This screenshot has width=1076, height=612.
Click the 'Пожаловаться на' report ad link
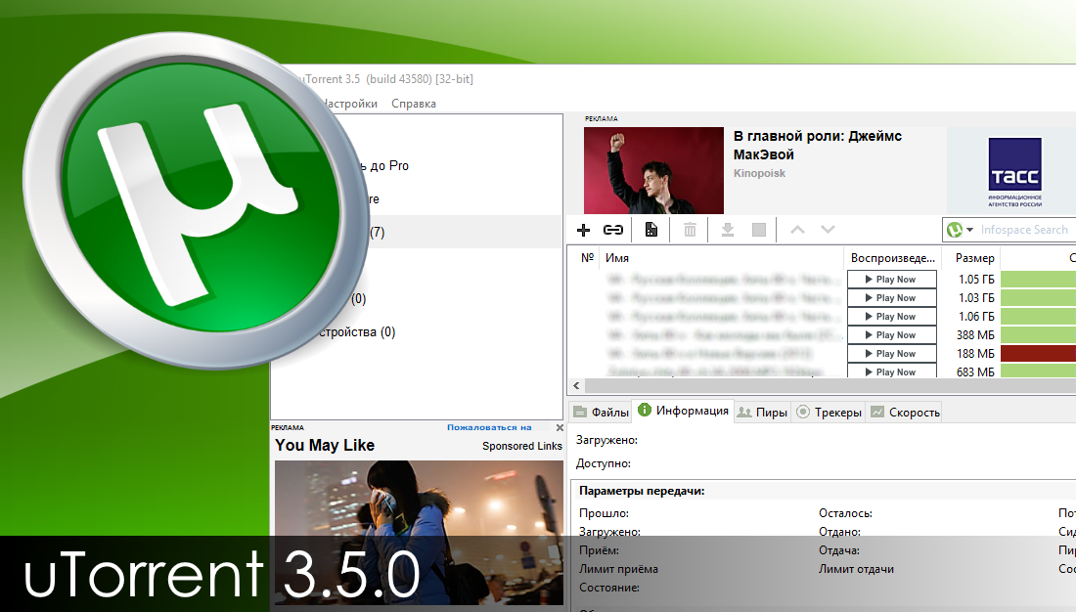pyautogui.click(x=489, y=427)
